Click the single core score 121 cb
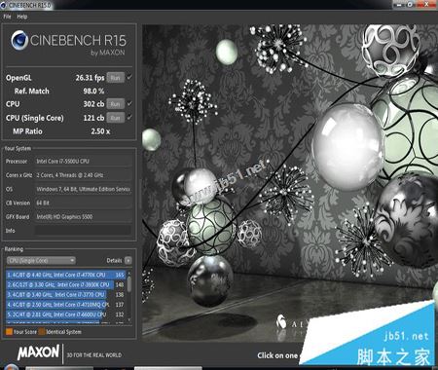The height and width of the screenshot is (370, 438). click(93, 118)
